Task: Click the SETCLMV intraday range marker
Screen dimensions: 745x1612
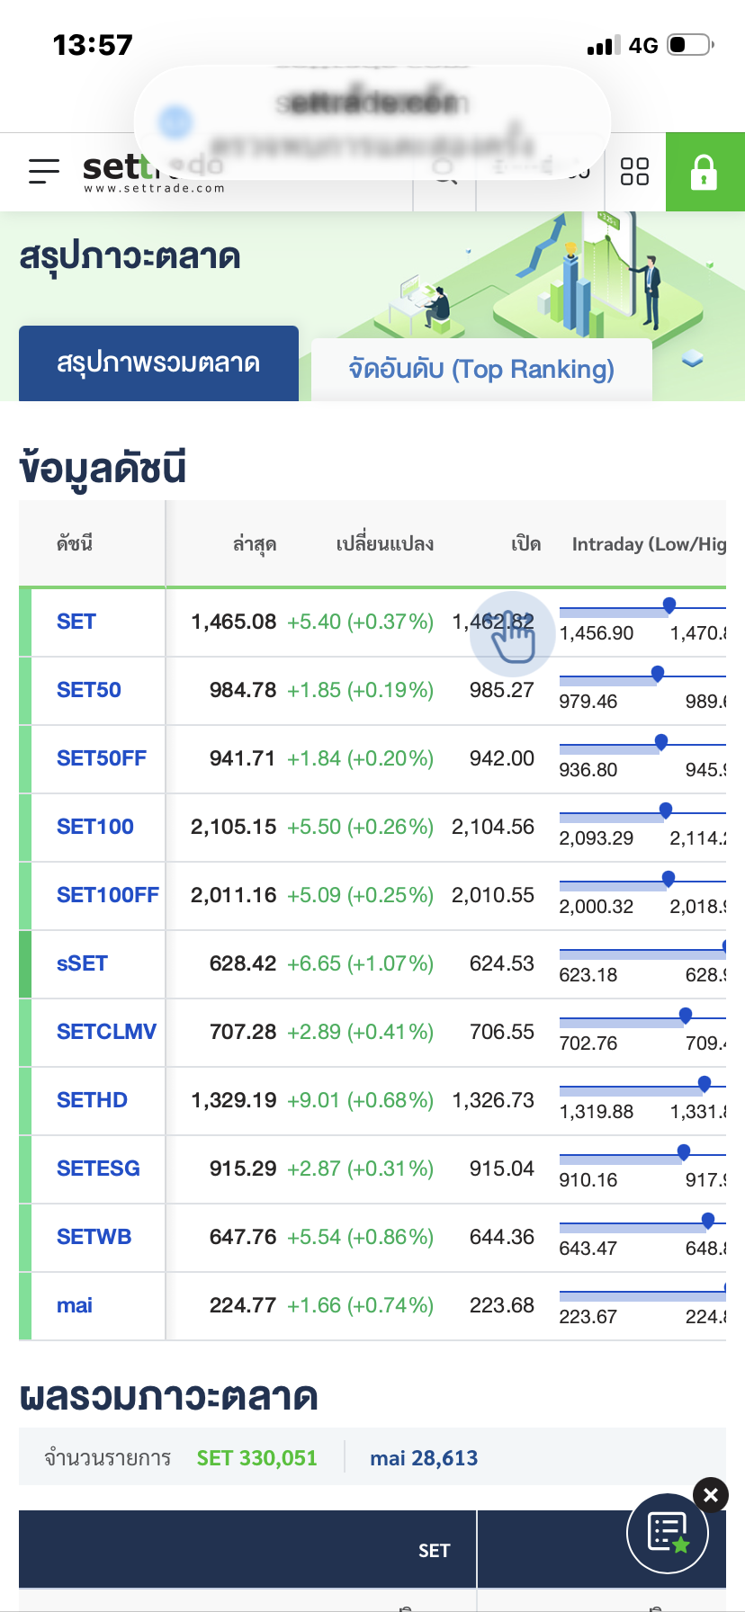Action: [686, 1016]
